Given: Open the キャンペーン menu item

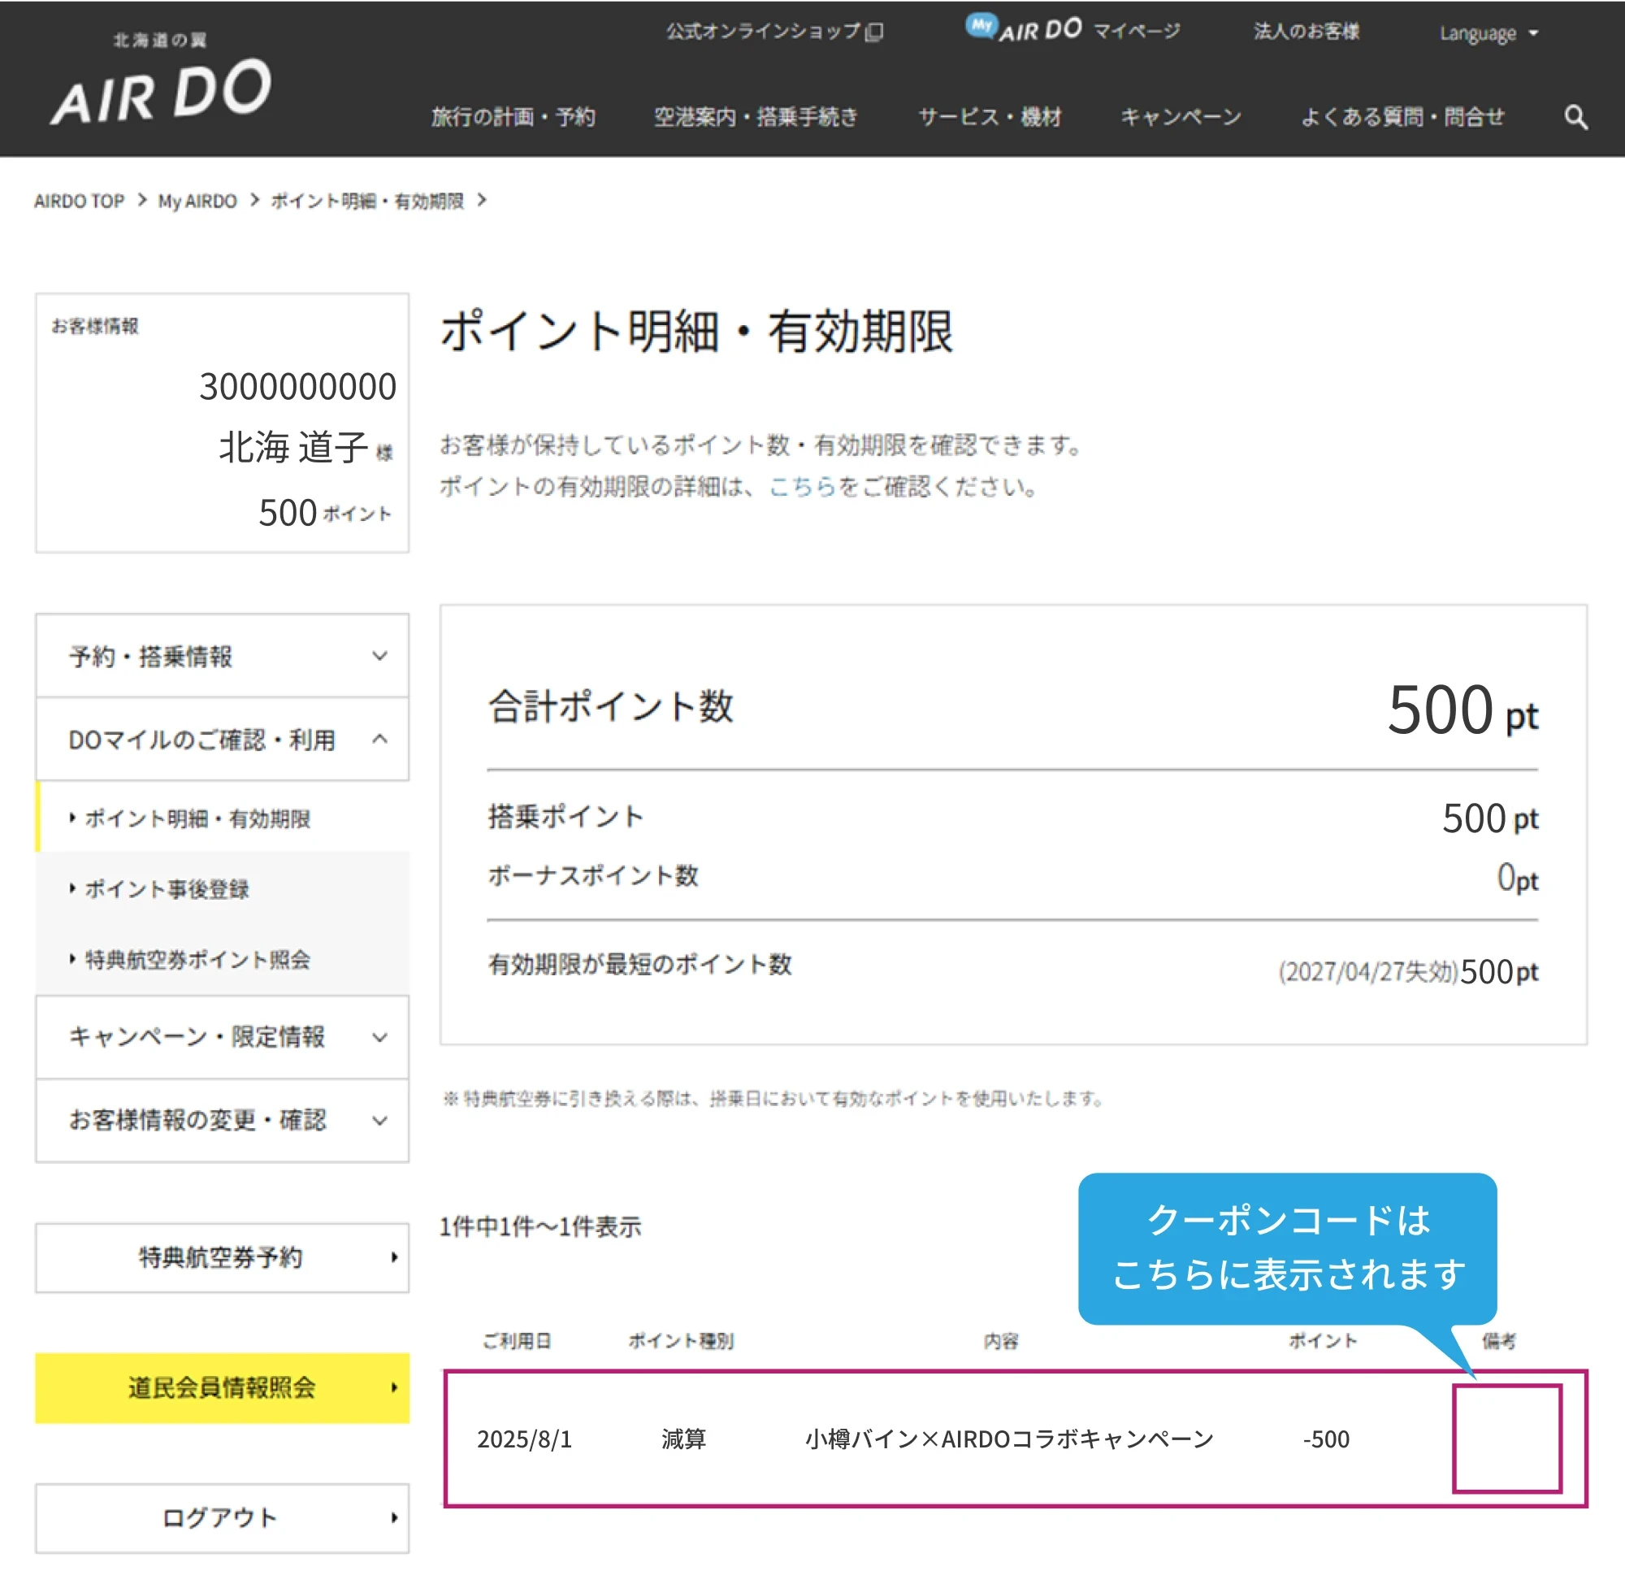Looking at the screenshot, I should point(1181,117).
